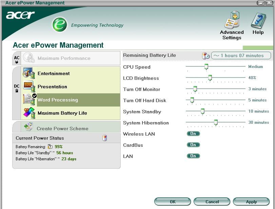Choose the Presentation power scheme

pyautogui.click(x=71, y=87)
